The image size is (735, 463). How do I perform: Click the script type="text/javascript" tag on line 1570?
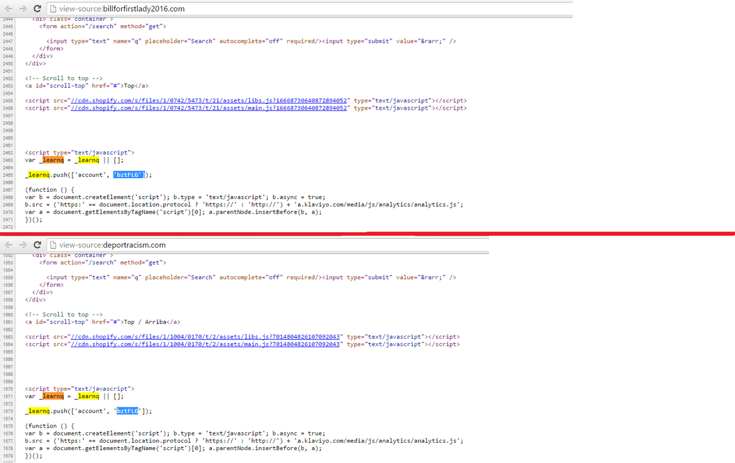[x=80, y=389]
